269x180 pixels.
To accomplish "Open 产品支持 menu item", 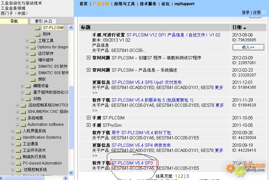I will pos(101,4).
